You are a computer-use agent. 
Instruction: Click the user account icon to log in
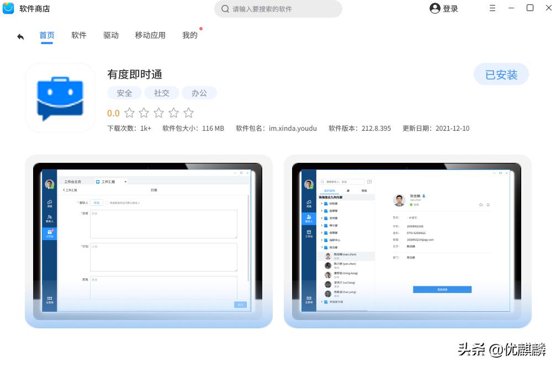434,8
